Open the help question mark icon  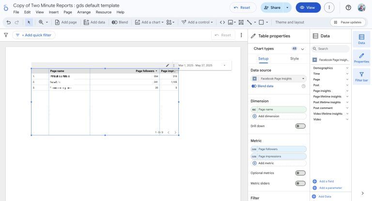tap(348, 8)
